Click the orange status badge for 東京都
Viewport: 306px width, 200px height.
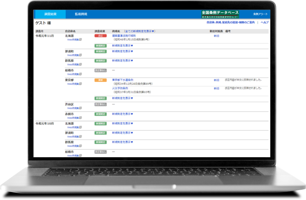tap(101, 80)
